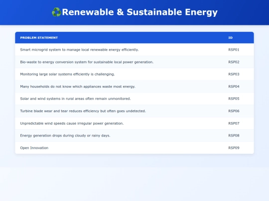Click the RSP06 ID cell
This screenshot has height=201, width=269.
tap(234, 111)
